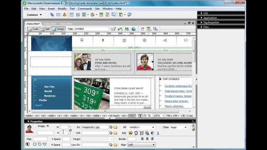
Task: Switch to Split view
Action: [45, 29]
